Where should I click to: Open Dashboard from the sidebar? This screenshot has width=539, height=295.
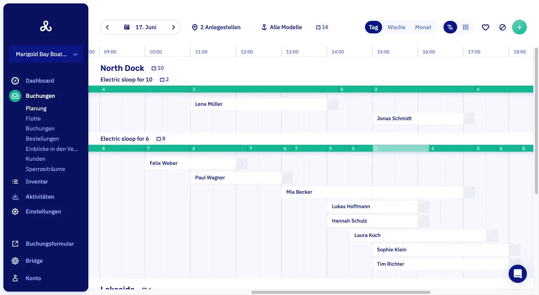coord(40,81)
